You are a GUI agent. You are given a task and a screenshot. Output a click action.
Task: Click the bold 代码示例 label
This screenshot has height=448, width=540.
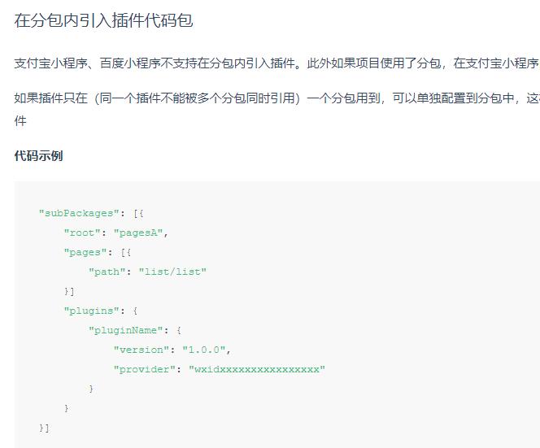pyautogui.click(x=38, y=155)
